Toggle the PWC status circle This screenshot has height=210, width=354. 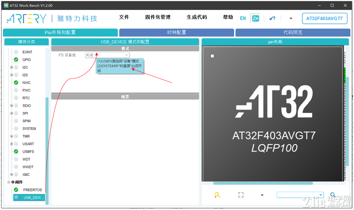pos(16,90)
